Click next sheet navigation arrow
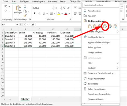This screenshot has width=127, height=106. click(x=10, y=99)
